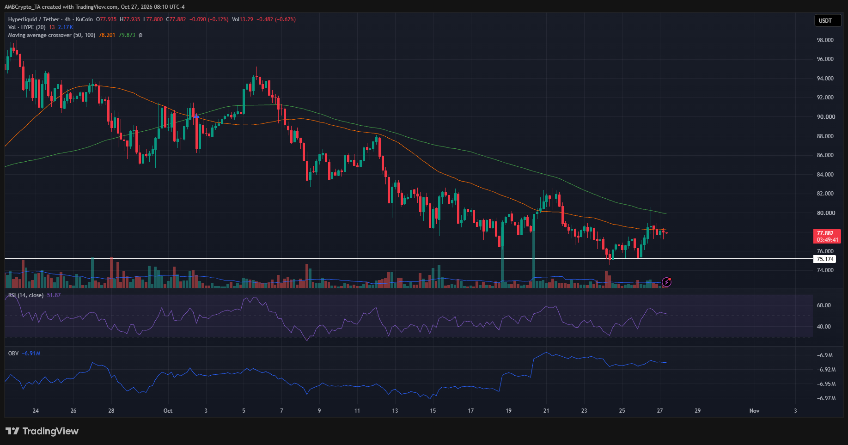Image resolution: width=848 pixels, height=445 pixels.
Task: Click the TradingView logo
Action: [42, 431]
